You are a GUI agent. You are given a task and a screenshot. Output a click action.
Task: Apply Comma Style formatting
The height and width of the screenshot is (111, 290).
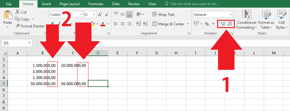[213, 24]
